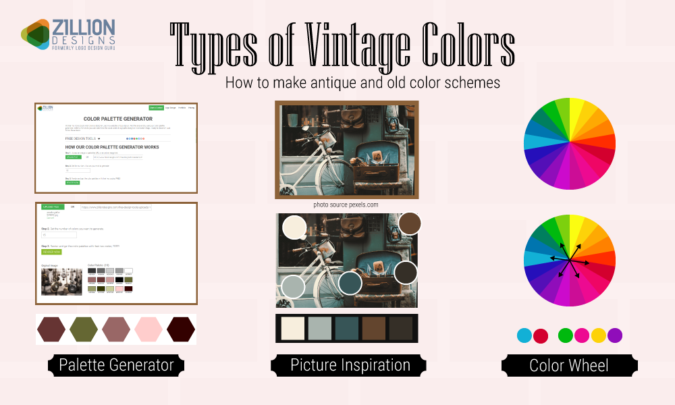
Task: Click the Cancel link under the upload field
Action: point(50,218)
